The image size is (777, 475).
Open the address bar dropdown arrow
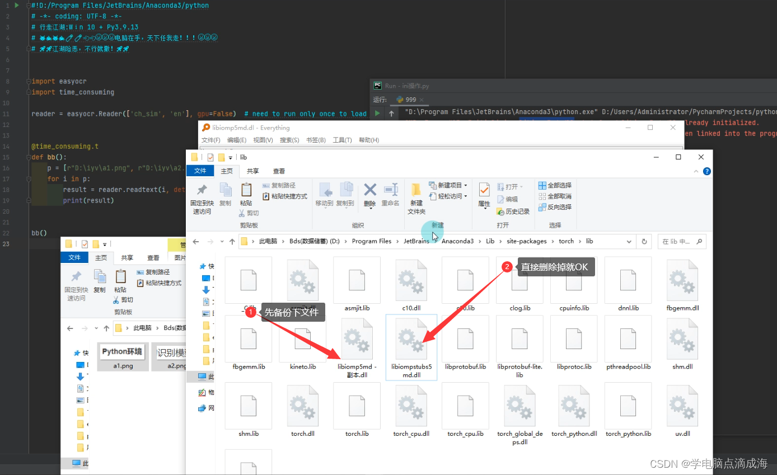[x=629, y=242]
